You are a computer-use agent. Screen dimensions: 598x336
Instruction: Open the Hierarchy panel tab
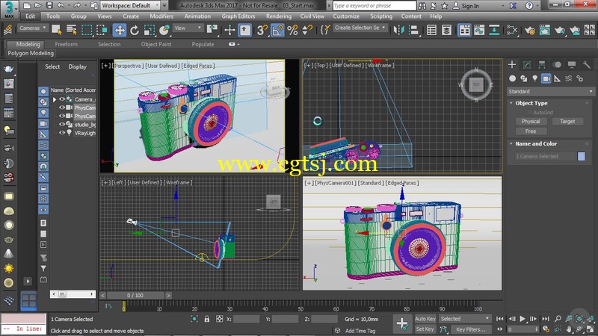click(x=542, y=65)
